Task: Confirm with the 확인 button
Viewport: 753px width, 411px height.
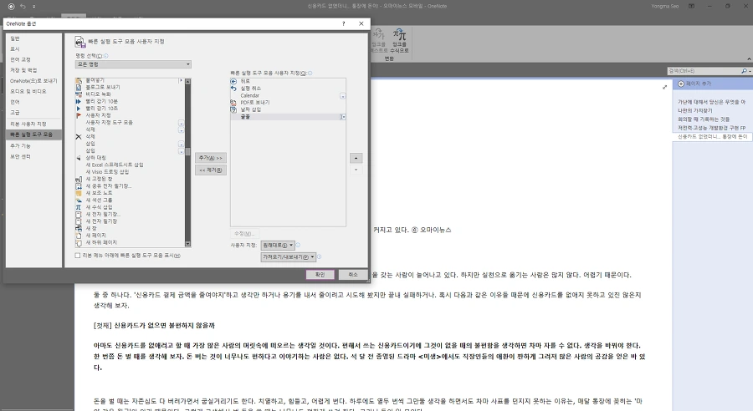Action: click(x=320, y=274)
